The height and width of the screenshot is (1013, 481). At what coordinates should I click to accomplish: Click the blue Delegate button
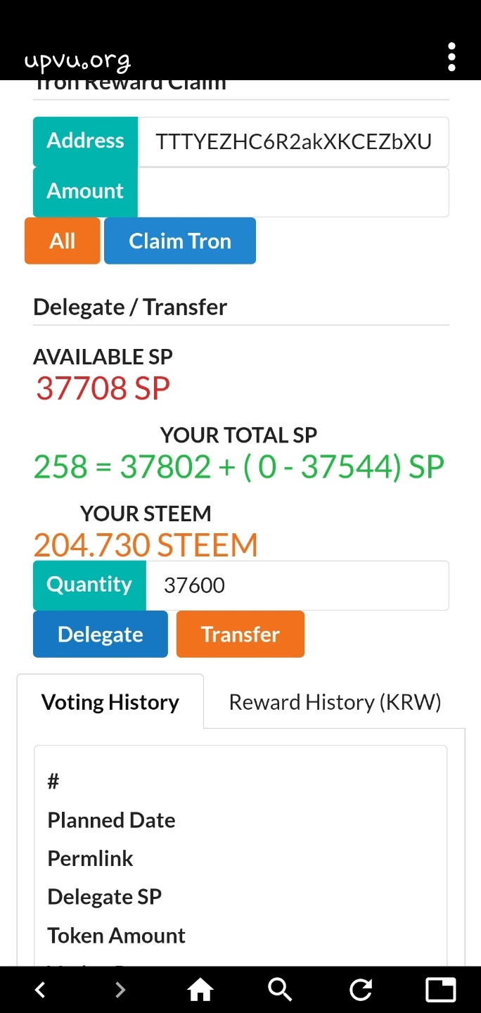tap(101, 634)
